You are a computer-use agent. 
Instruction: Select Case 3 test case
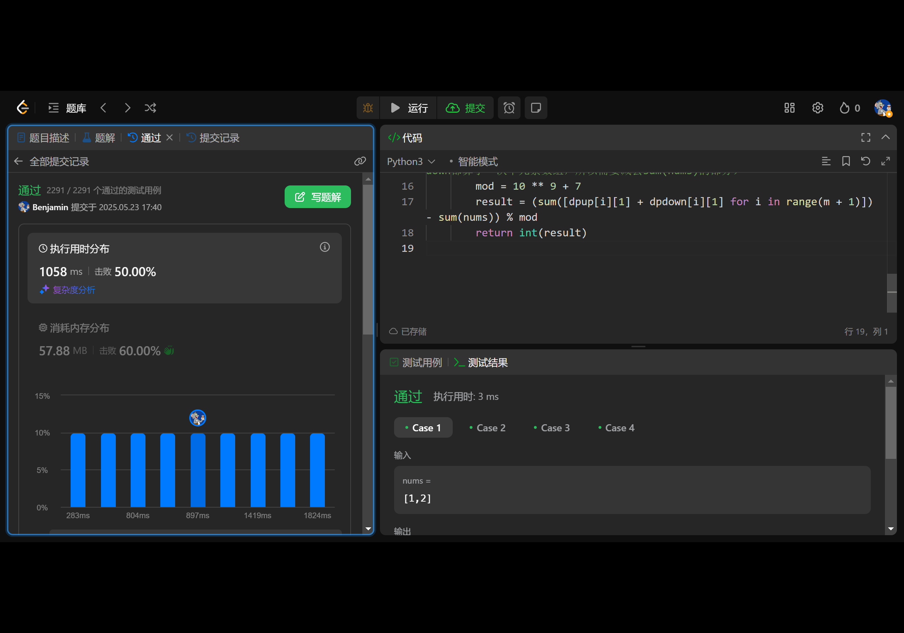(x=551, y=428)
